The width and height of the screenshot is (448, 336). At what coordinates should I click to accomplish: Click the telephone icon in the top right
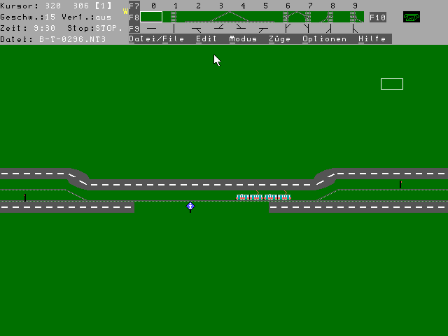(x=412, y=17)
